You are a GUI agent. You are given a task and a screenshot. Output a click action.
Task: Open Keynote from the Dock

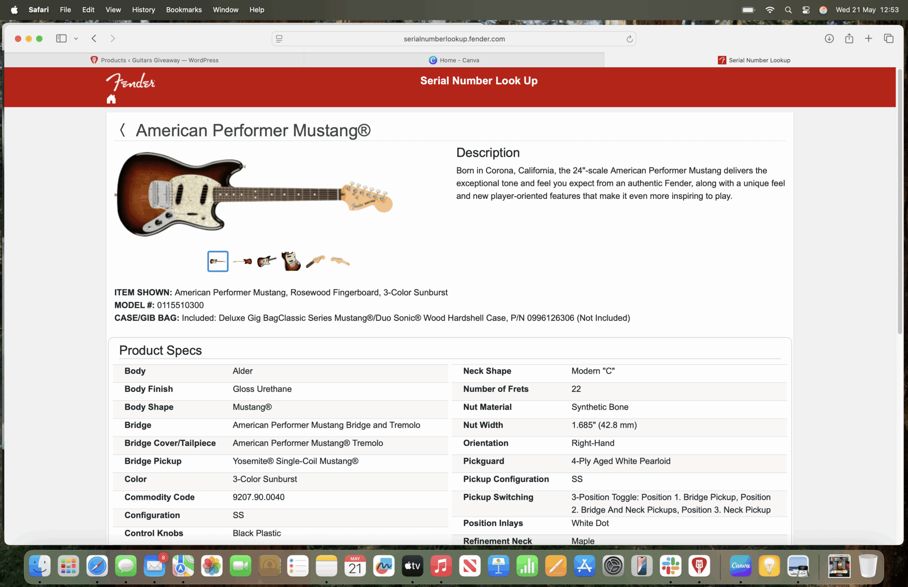pyautogui.click(x=498, y=566)
